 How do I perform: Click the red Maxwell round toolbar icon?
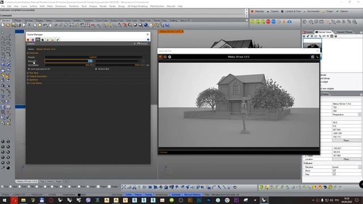pyautogui.click(x=268, y=22)
